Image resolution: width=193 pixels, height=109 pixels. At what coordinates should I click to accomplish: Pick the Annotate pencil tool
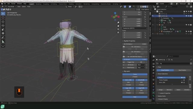(3, 38)
